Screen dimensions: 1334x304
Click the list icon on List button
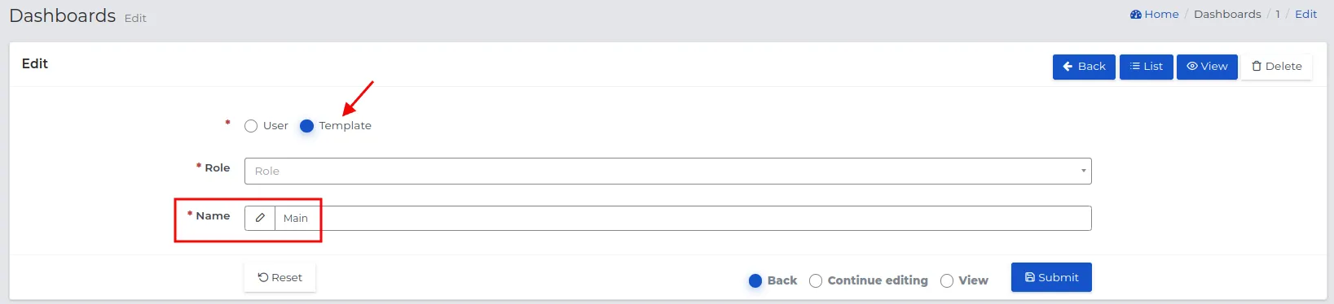[1135, 67]
